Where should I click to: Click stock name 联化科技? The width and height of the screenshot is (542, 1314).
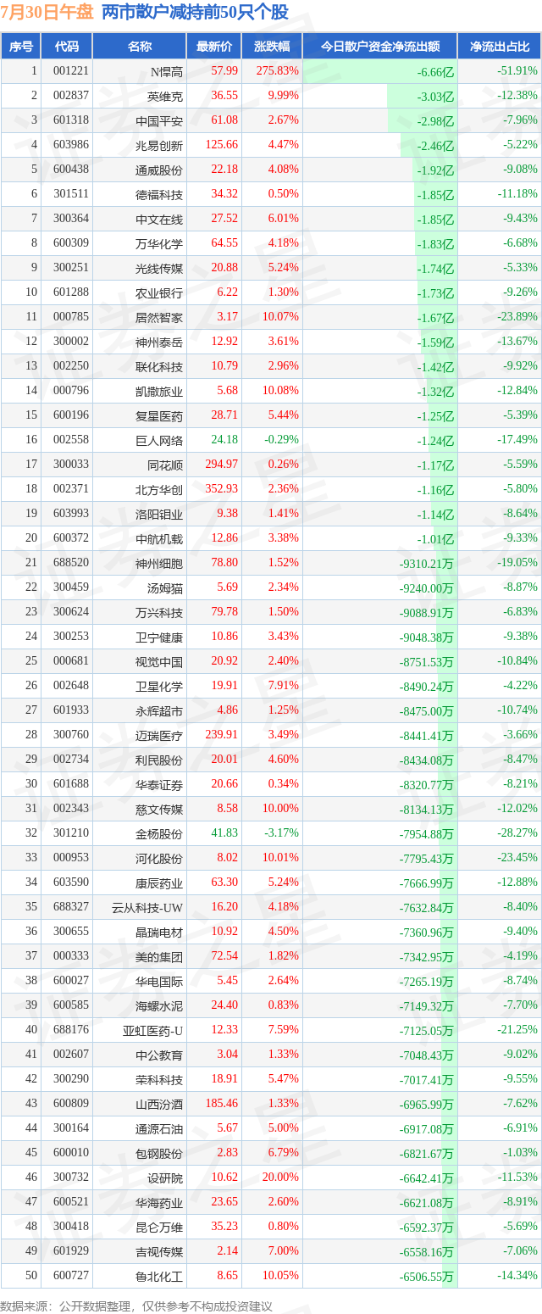pyautogui.click(x=159, y=366)
